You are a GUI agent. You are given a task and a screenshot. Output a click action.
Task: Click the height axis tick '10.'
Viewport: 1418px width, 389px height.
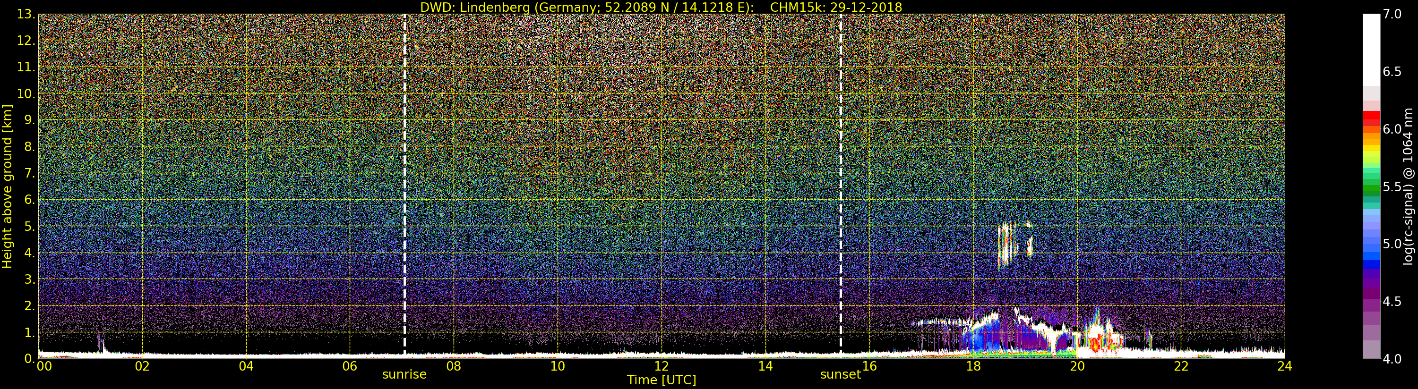click(x=26, y=93)
